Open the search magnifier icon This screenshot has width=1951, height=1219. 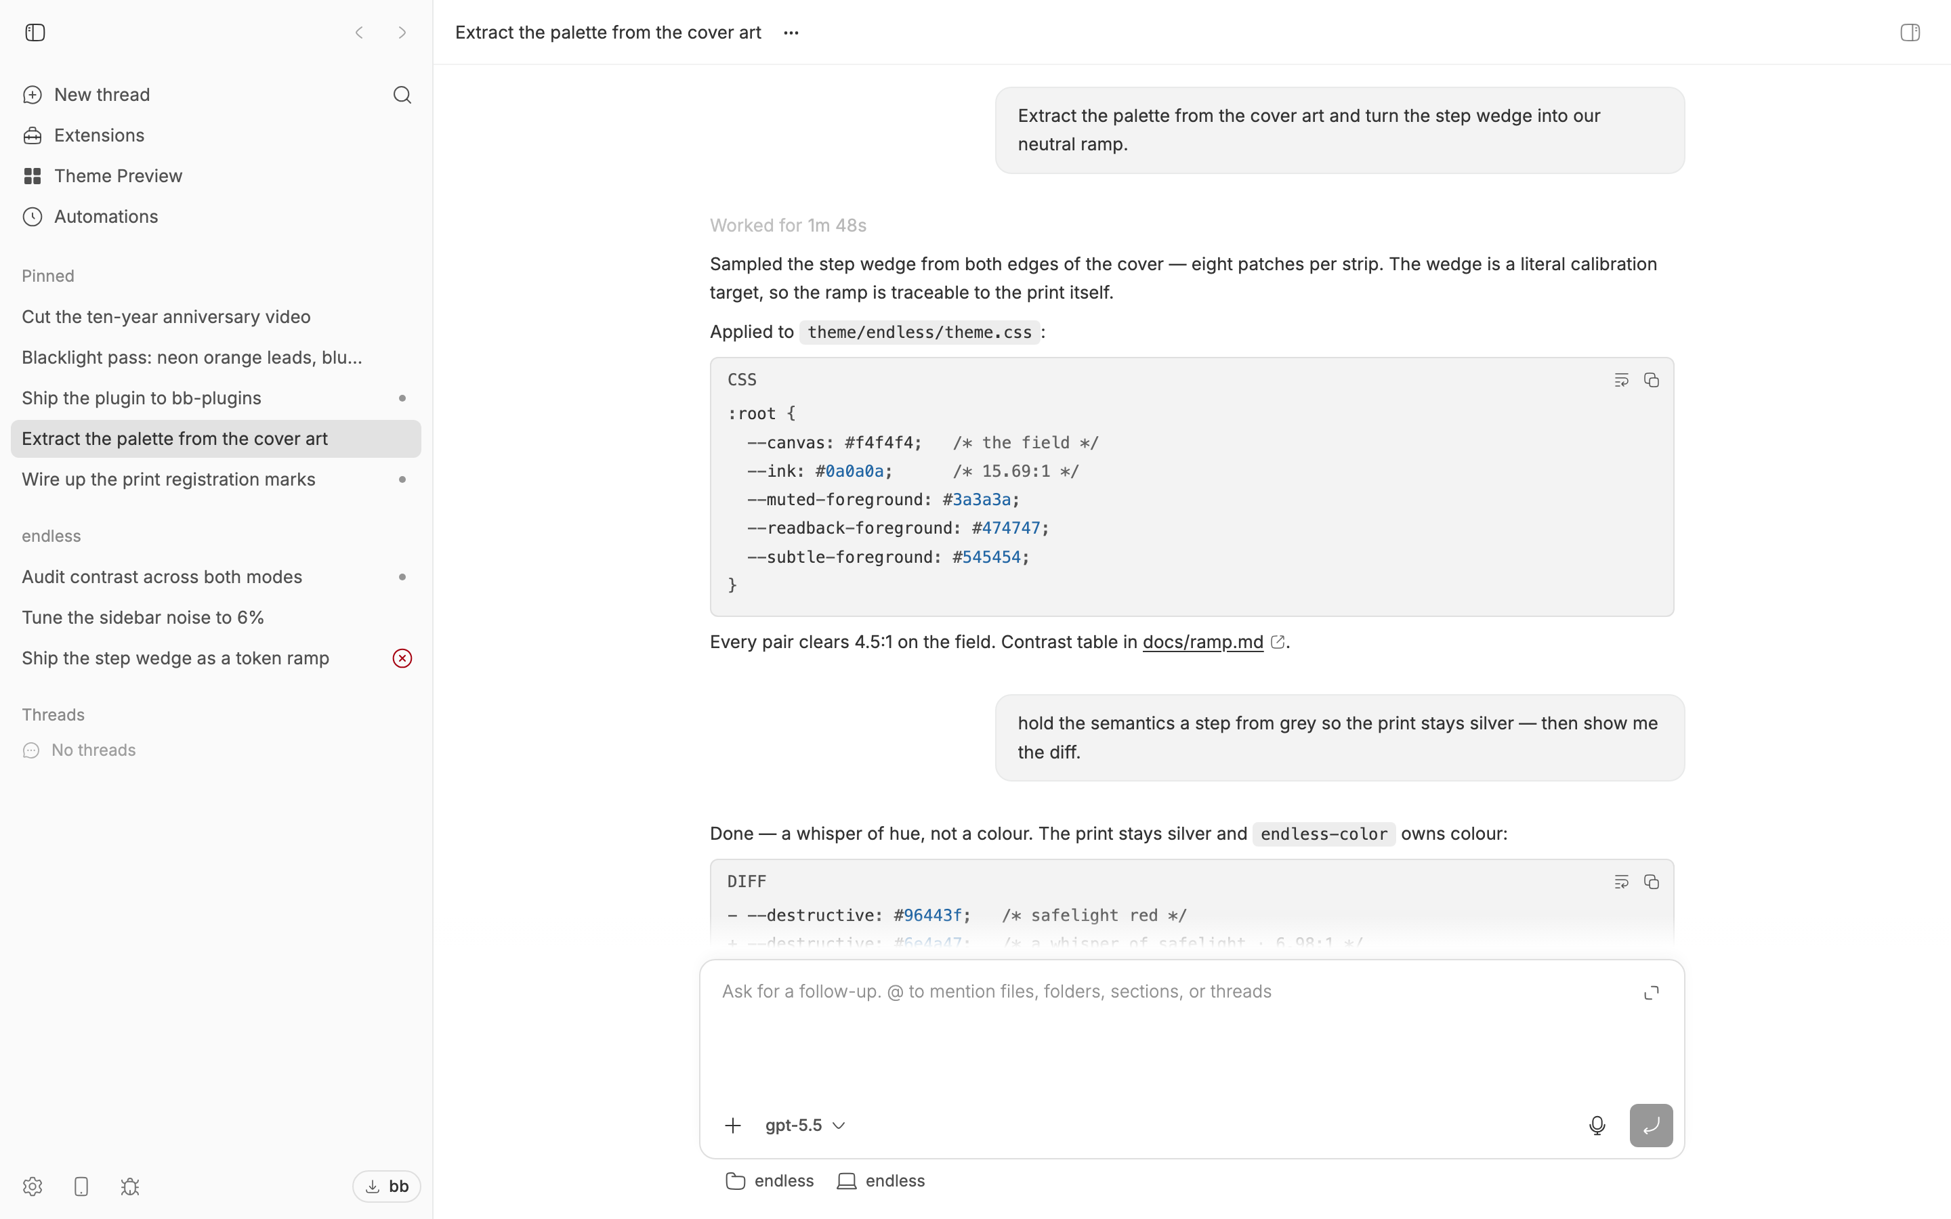click(x=402, y=95)
